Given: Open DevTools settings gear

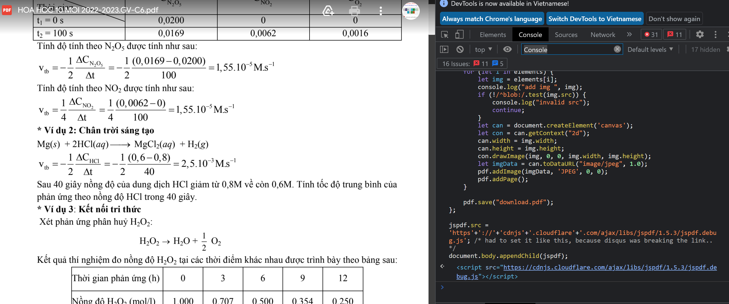Looking at the screenshot, I should [700, 35].
